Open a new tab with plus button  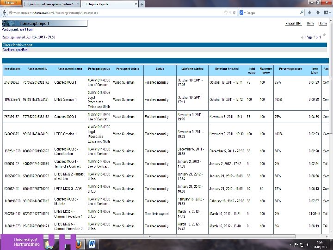point(142,4)
